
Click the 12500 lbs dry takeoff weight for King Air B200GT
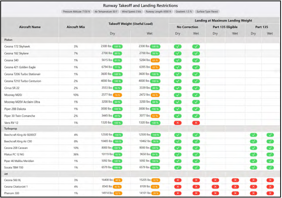(x=107, y=135)
